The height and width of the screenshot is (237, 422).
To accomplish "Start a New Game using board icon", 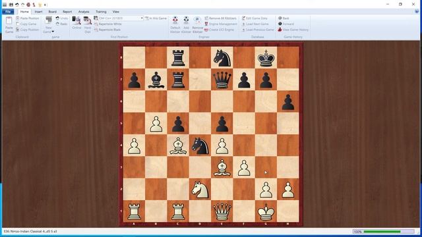I will point(48,21).
